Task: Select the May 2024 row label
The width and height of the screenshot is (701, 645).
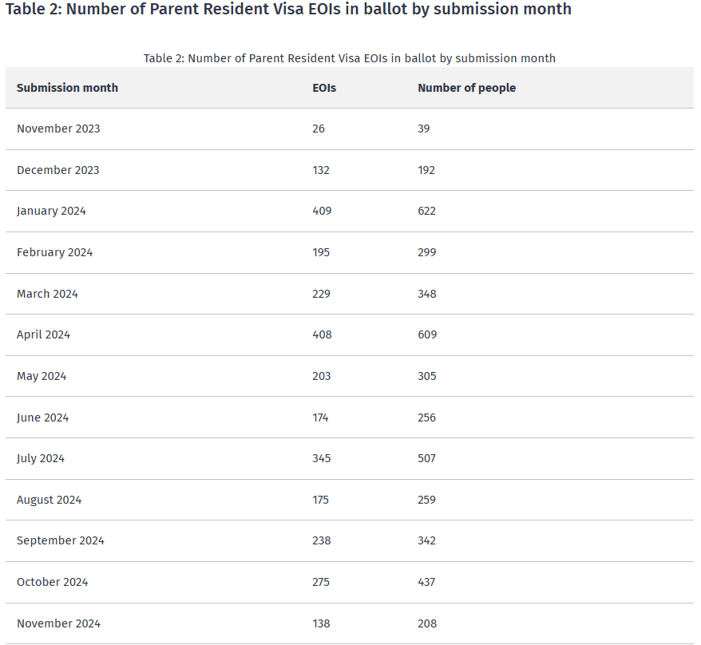Action: click(x=42, y=376)
